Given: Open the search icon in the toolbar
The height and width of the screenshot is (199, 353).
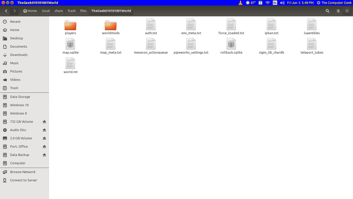Looking at the screenshot, I should 328,11.
